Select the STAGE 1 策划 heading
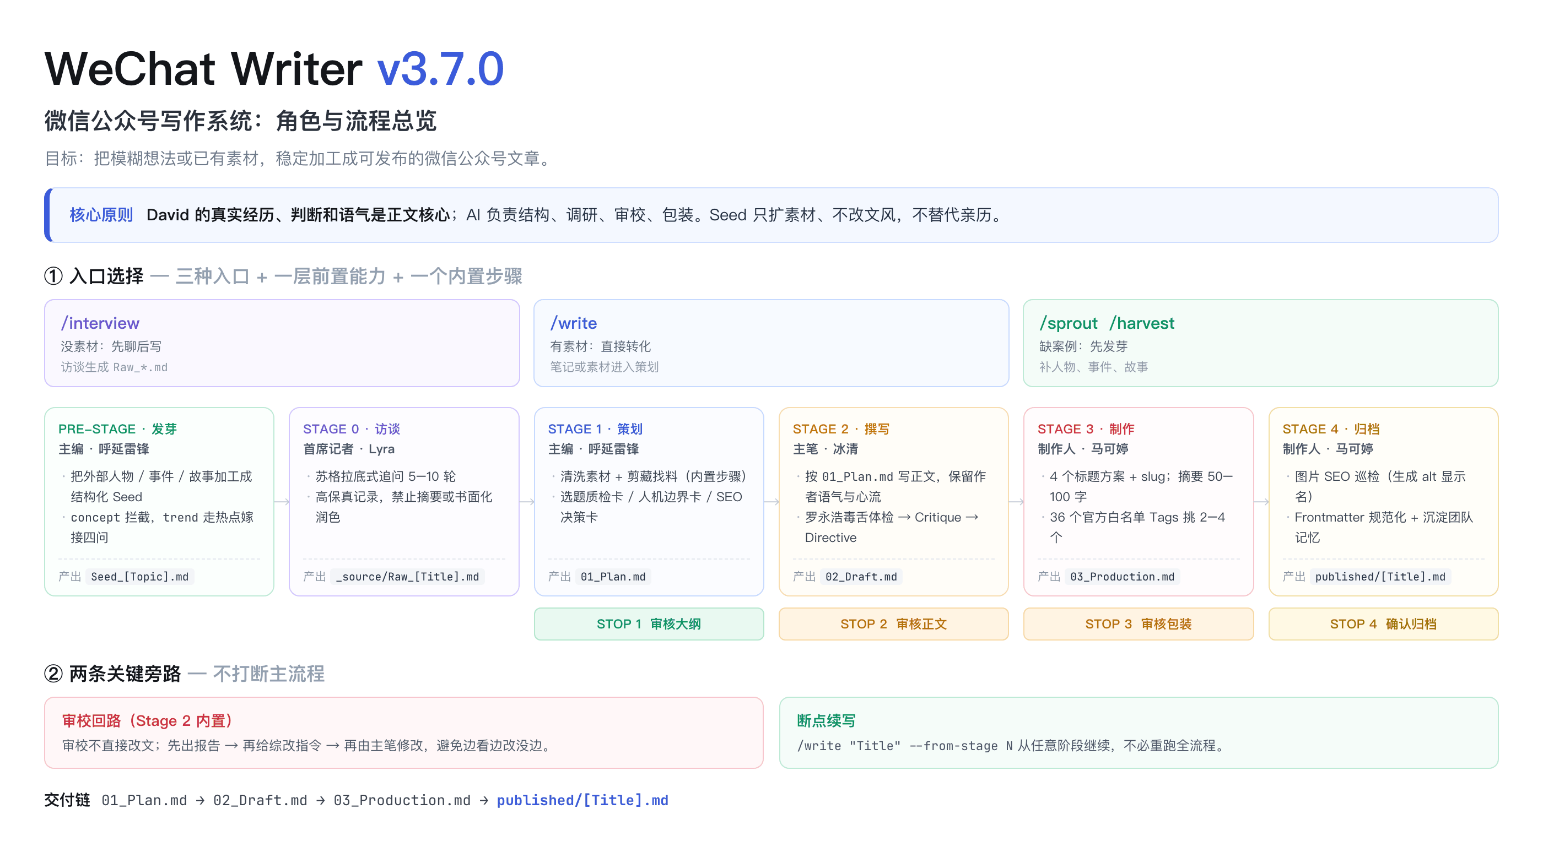 coord(595,428)
